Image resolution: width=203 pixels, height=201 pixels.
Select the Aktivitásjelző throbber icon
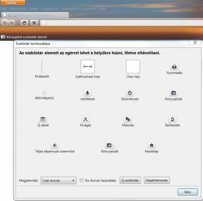tap(44, 93)
